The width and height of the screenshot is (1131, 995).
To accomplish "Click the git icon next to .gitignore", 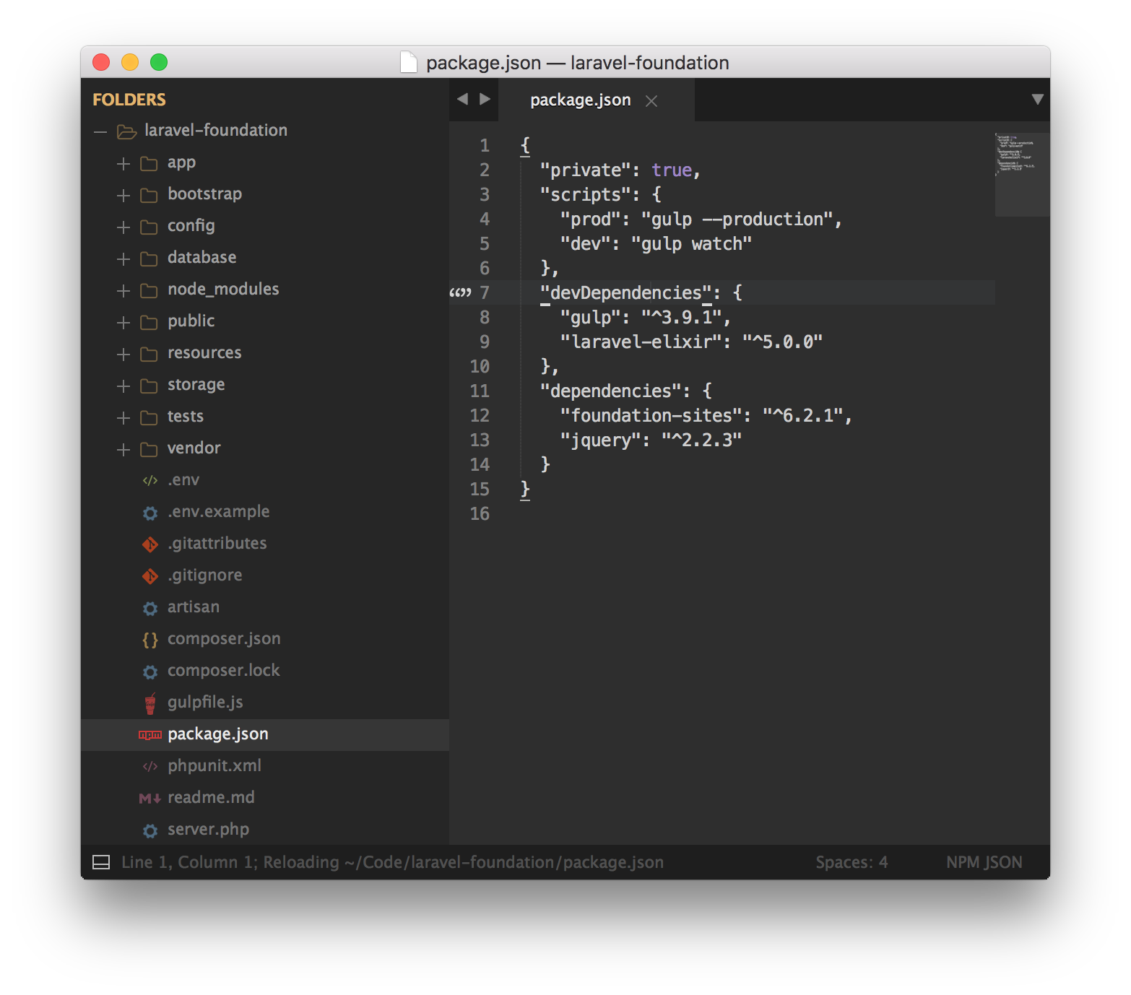I will pyautogui.click(x=149, y=575).
